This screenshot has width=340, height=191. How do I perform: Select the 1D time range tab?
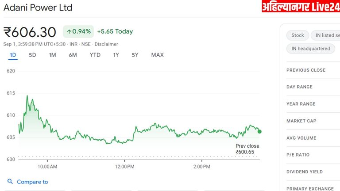coord(13,55)
